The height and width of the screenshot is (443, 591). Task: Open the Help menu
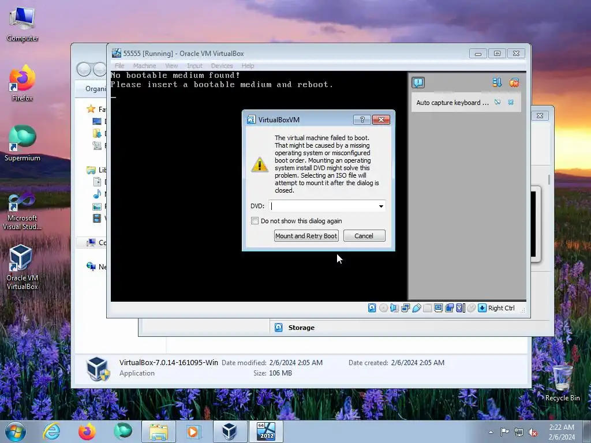pyautogui.click(x=248, y=66)
